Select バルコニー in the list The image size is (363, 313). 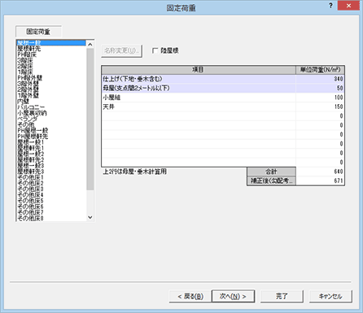click(51, 107)
